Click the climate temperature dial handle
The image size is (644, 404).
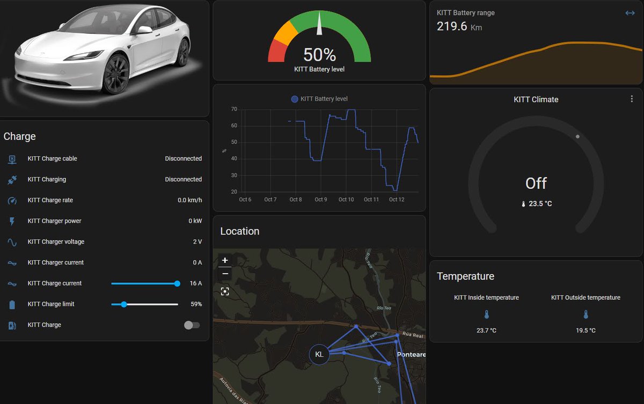(577, 137)
